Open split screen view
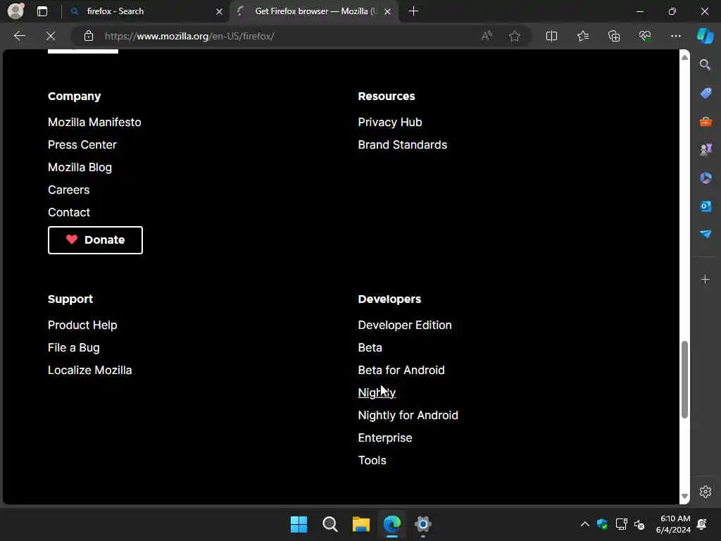 pos(551,36)
